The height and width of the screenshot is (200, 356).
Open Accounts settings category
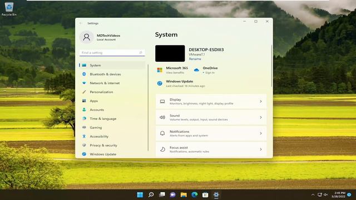tap(112, 109)
